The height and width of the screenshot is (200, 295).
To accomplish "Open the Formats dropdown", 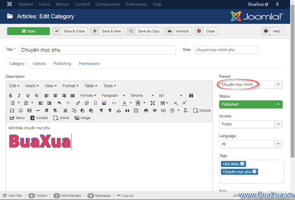I will click(88, 96).
